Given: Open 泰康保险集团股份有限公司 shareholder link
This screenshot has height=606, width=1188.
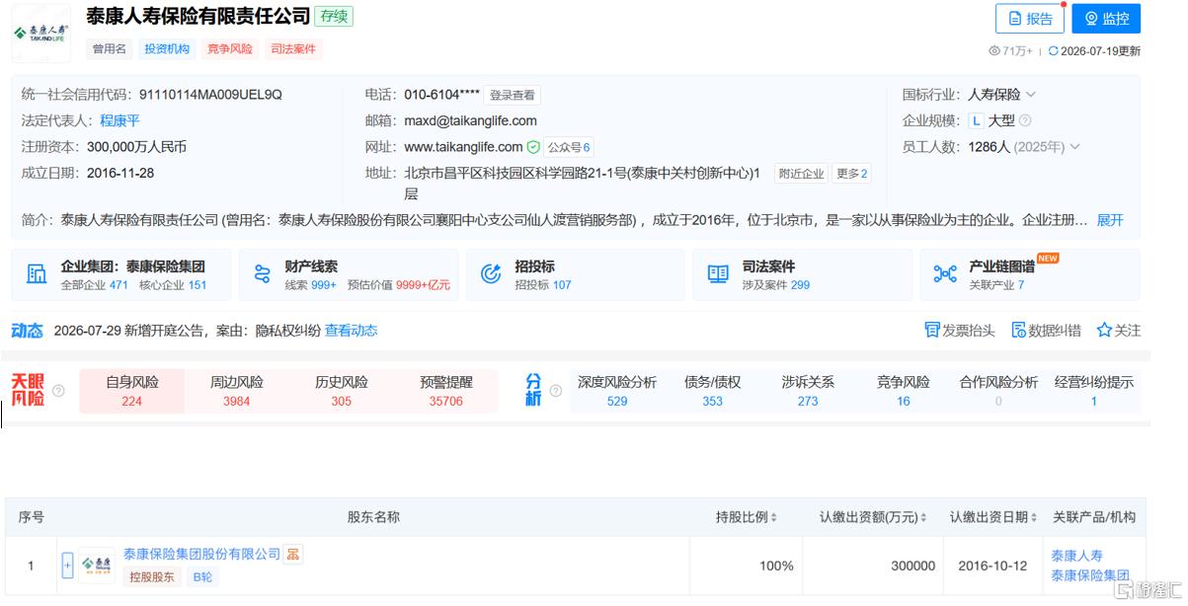Looking at the screenshot, I should tap(202, 555).
